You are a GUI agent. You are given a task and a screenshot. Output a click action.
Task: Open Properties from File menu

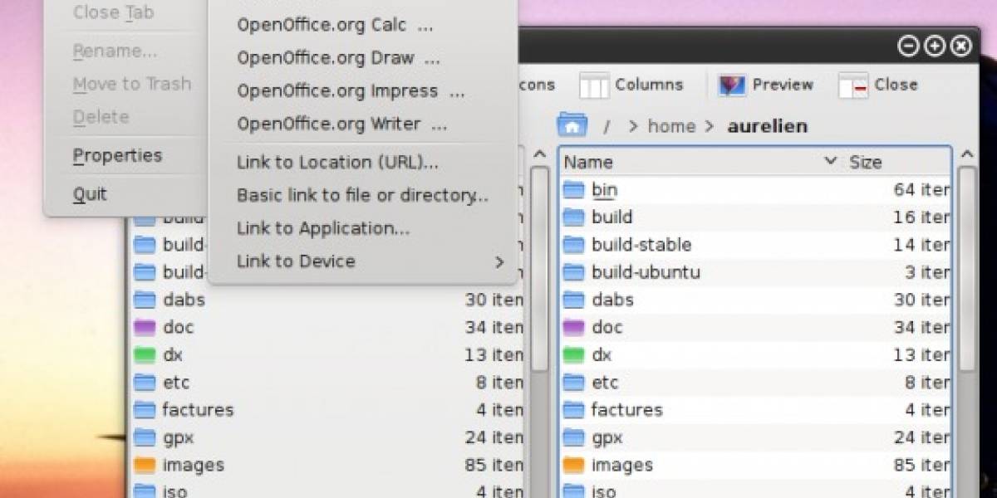[117, 155]
